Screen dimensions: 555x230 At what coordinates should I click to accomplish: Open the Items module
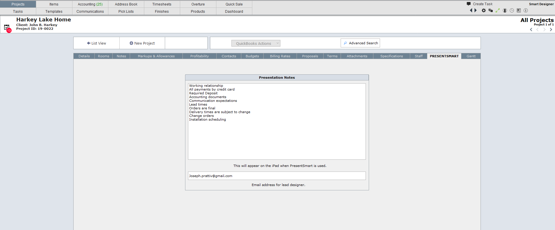(x=54, y=4)
